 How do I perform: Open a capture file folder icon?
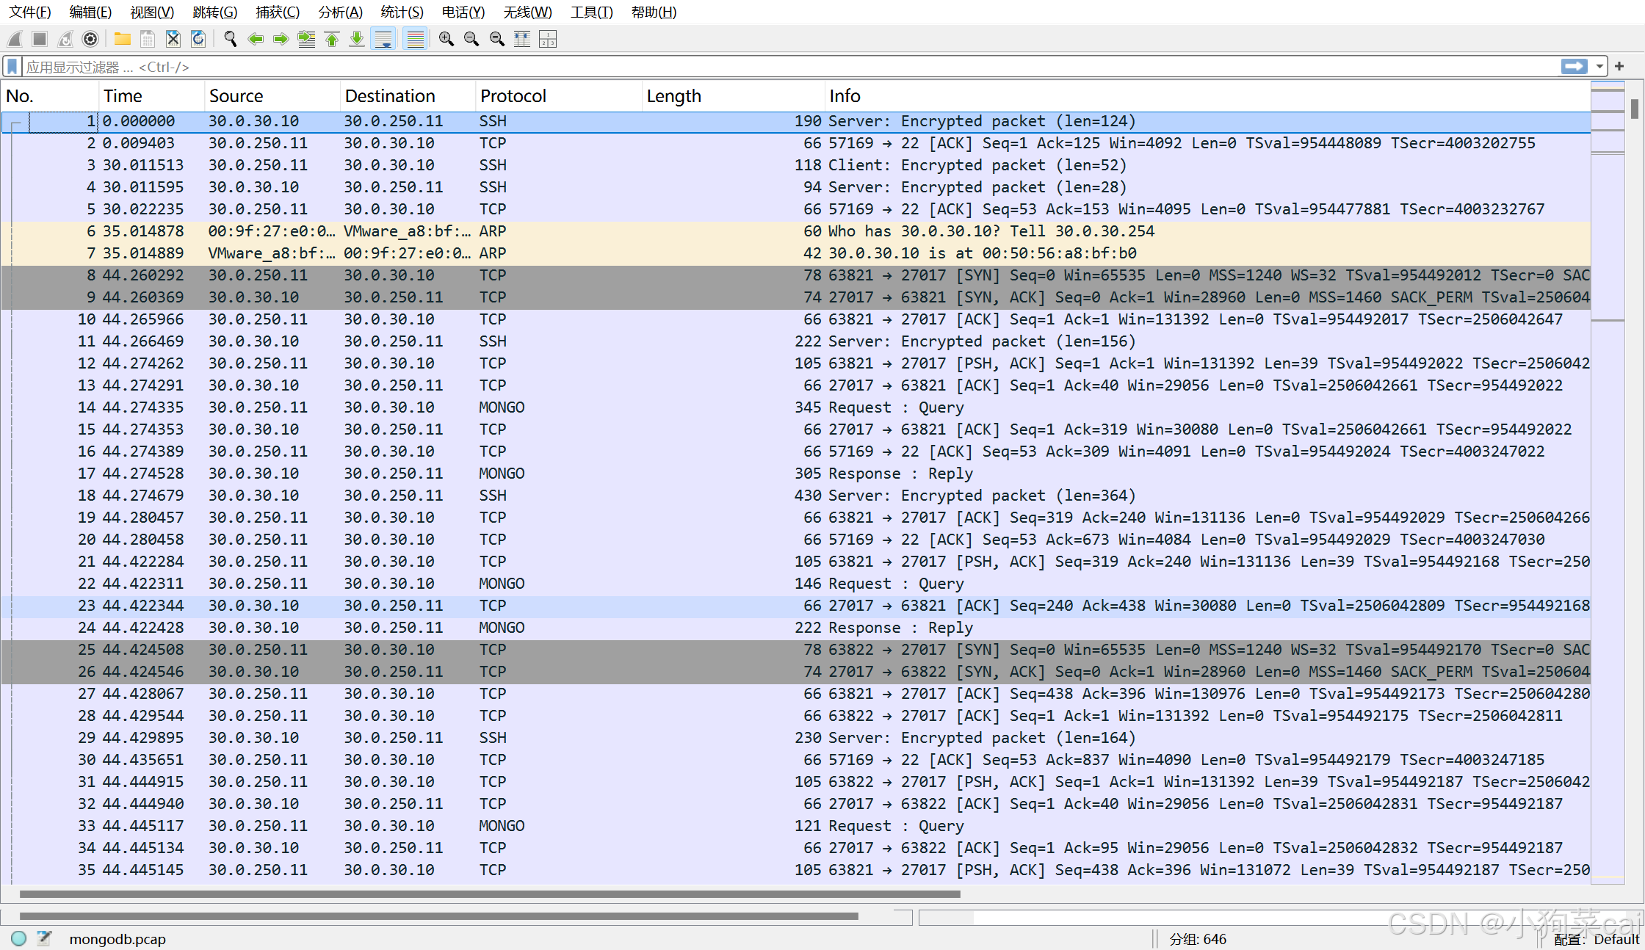pyautogui.click(x=122, y=39)
